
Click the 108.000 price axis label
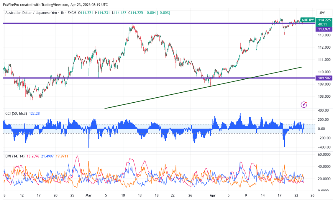(x=324, y=96)
